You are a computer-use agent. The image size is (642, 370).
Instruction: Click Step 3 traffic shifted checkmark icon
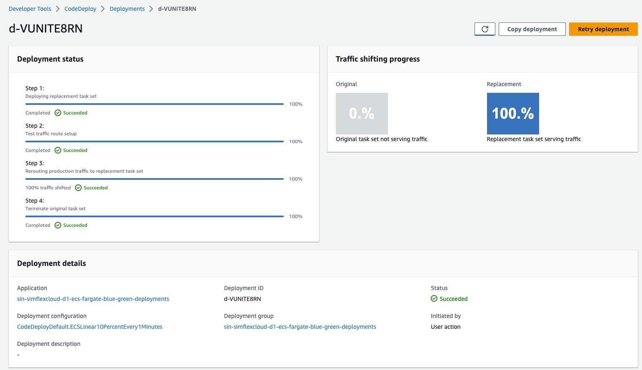coord(78,188)
